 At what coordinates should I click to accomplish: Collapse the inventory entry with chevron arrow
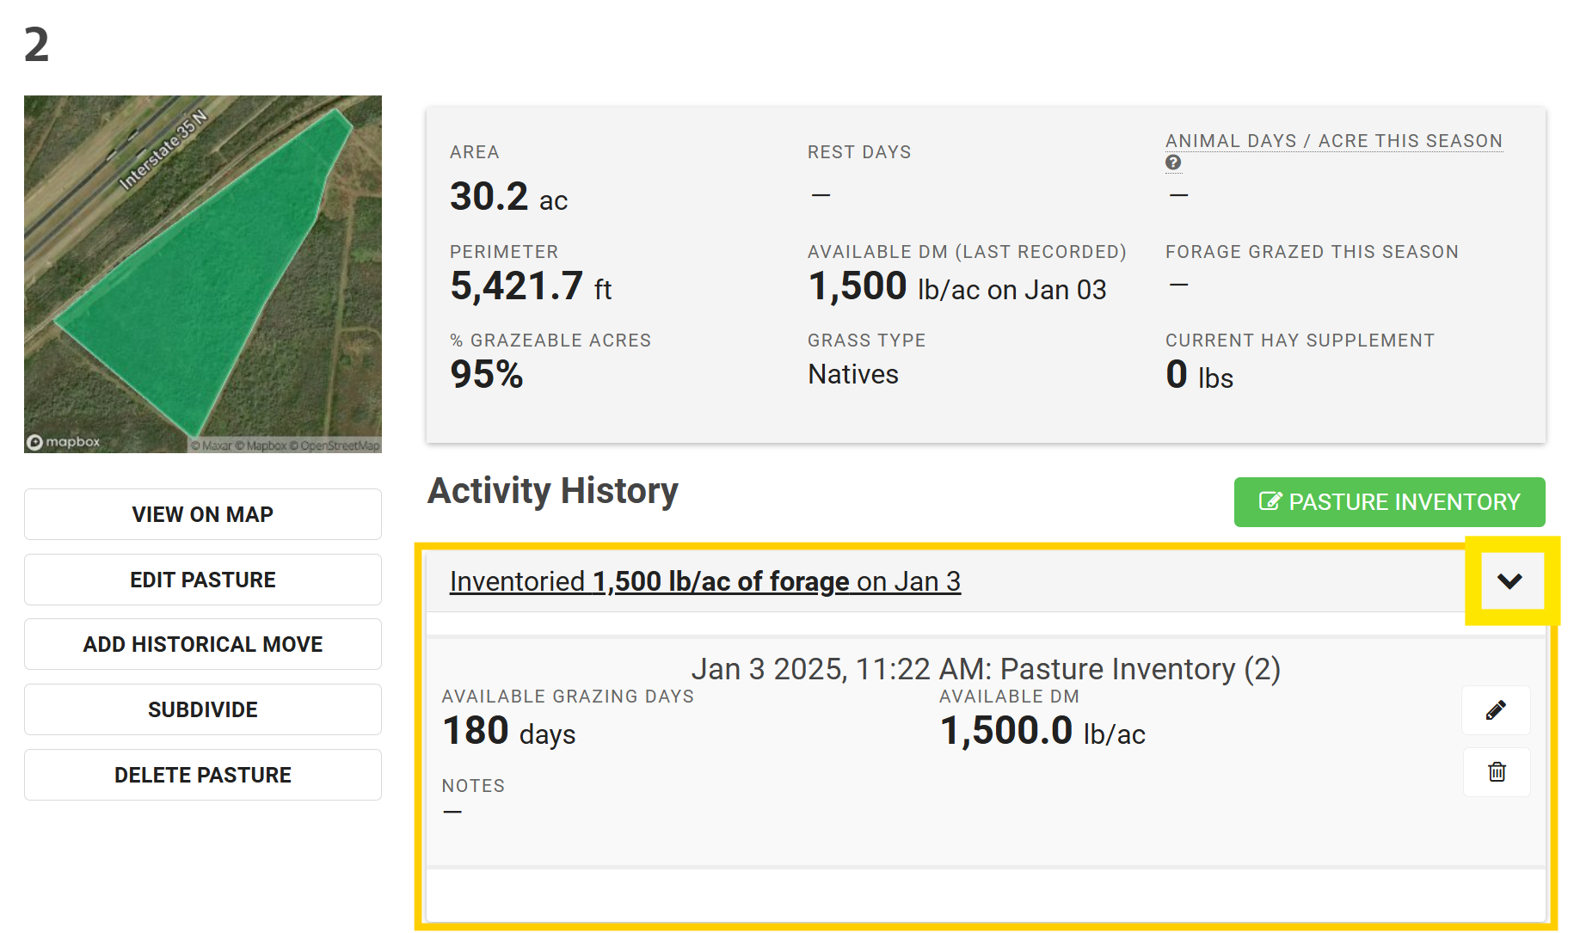coord(1509,581)
